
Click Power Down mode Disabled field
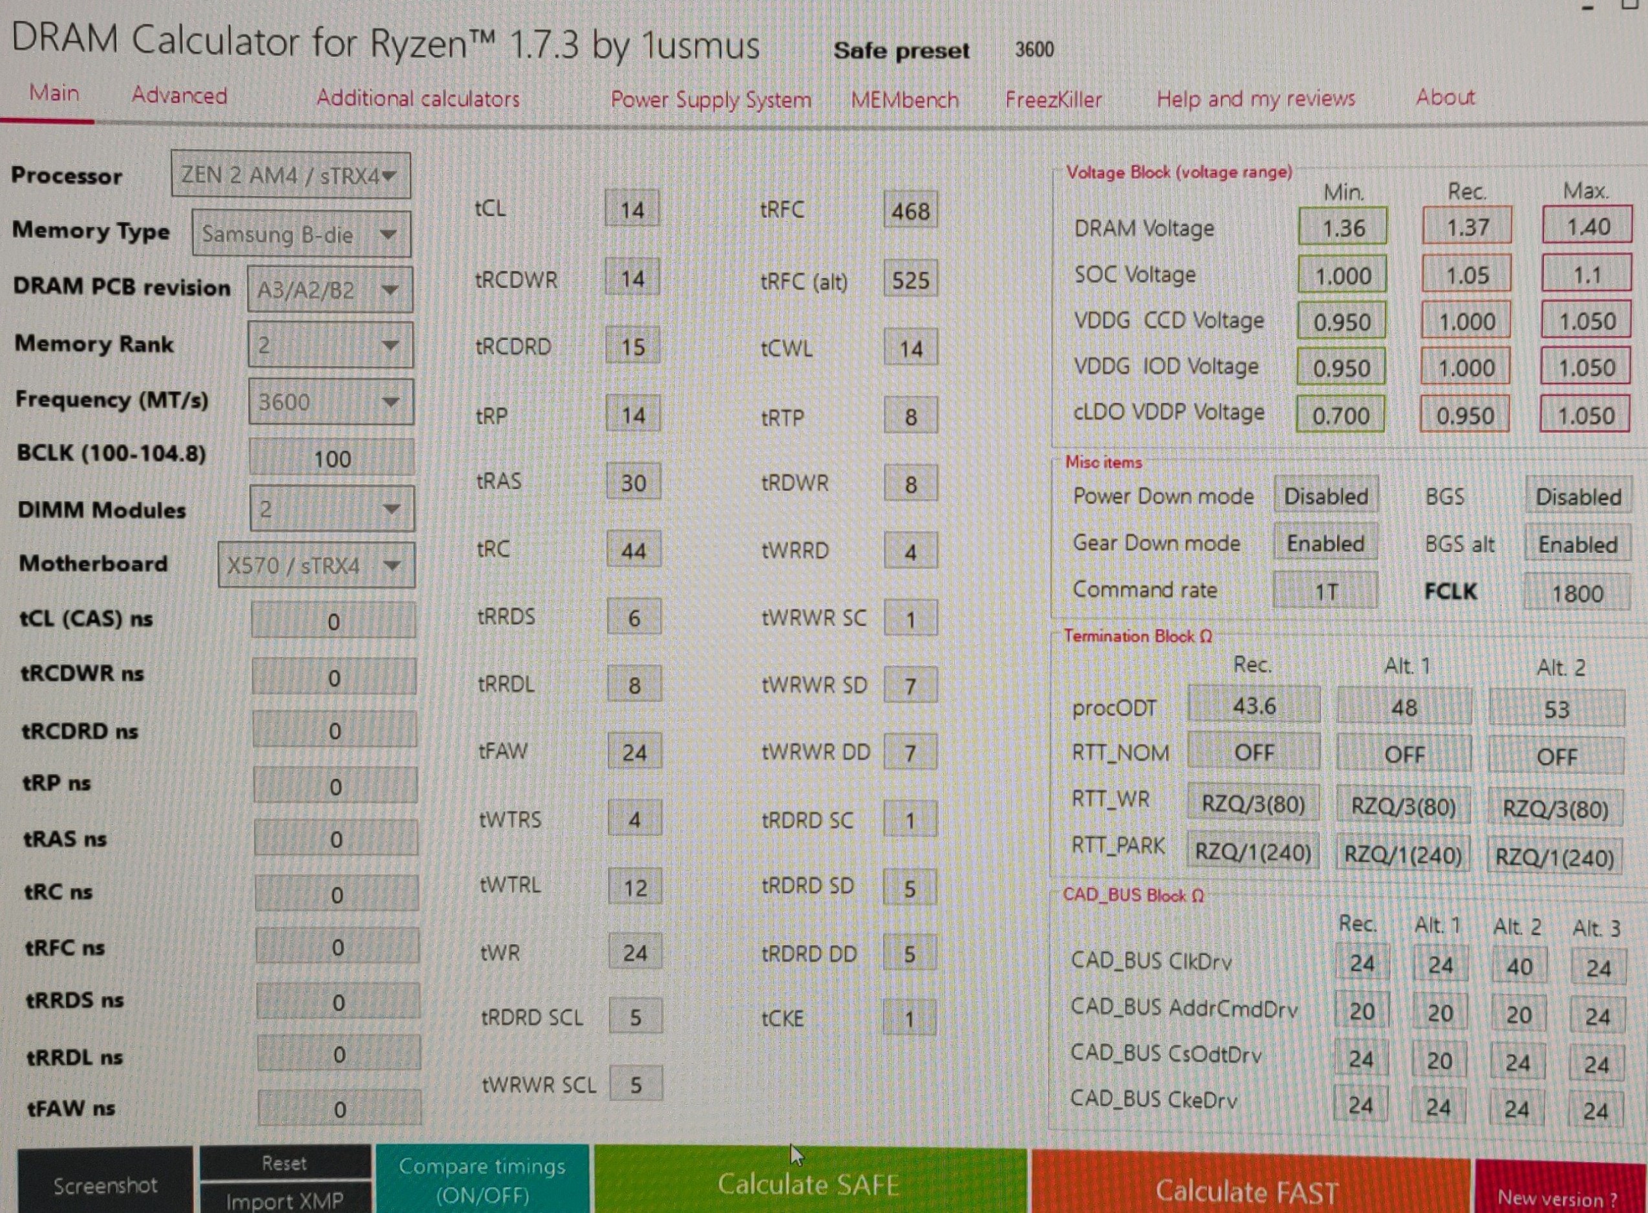1326,496
